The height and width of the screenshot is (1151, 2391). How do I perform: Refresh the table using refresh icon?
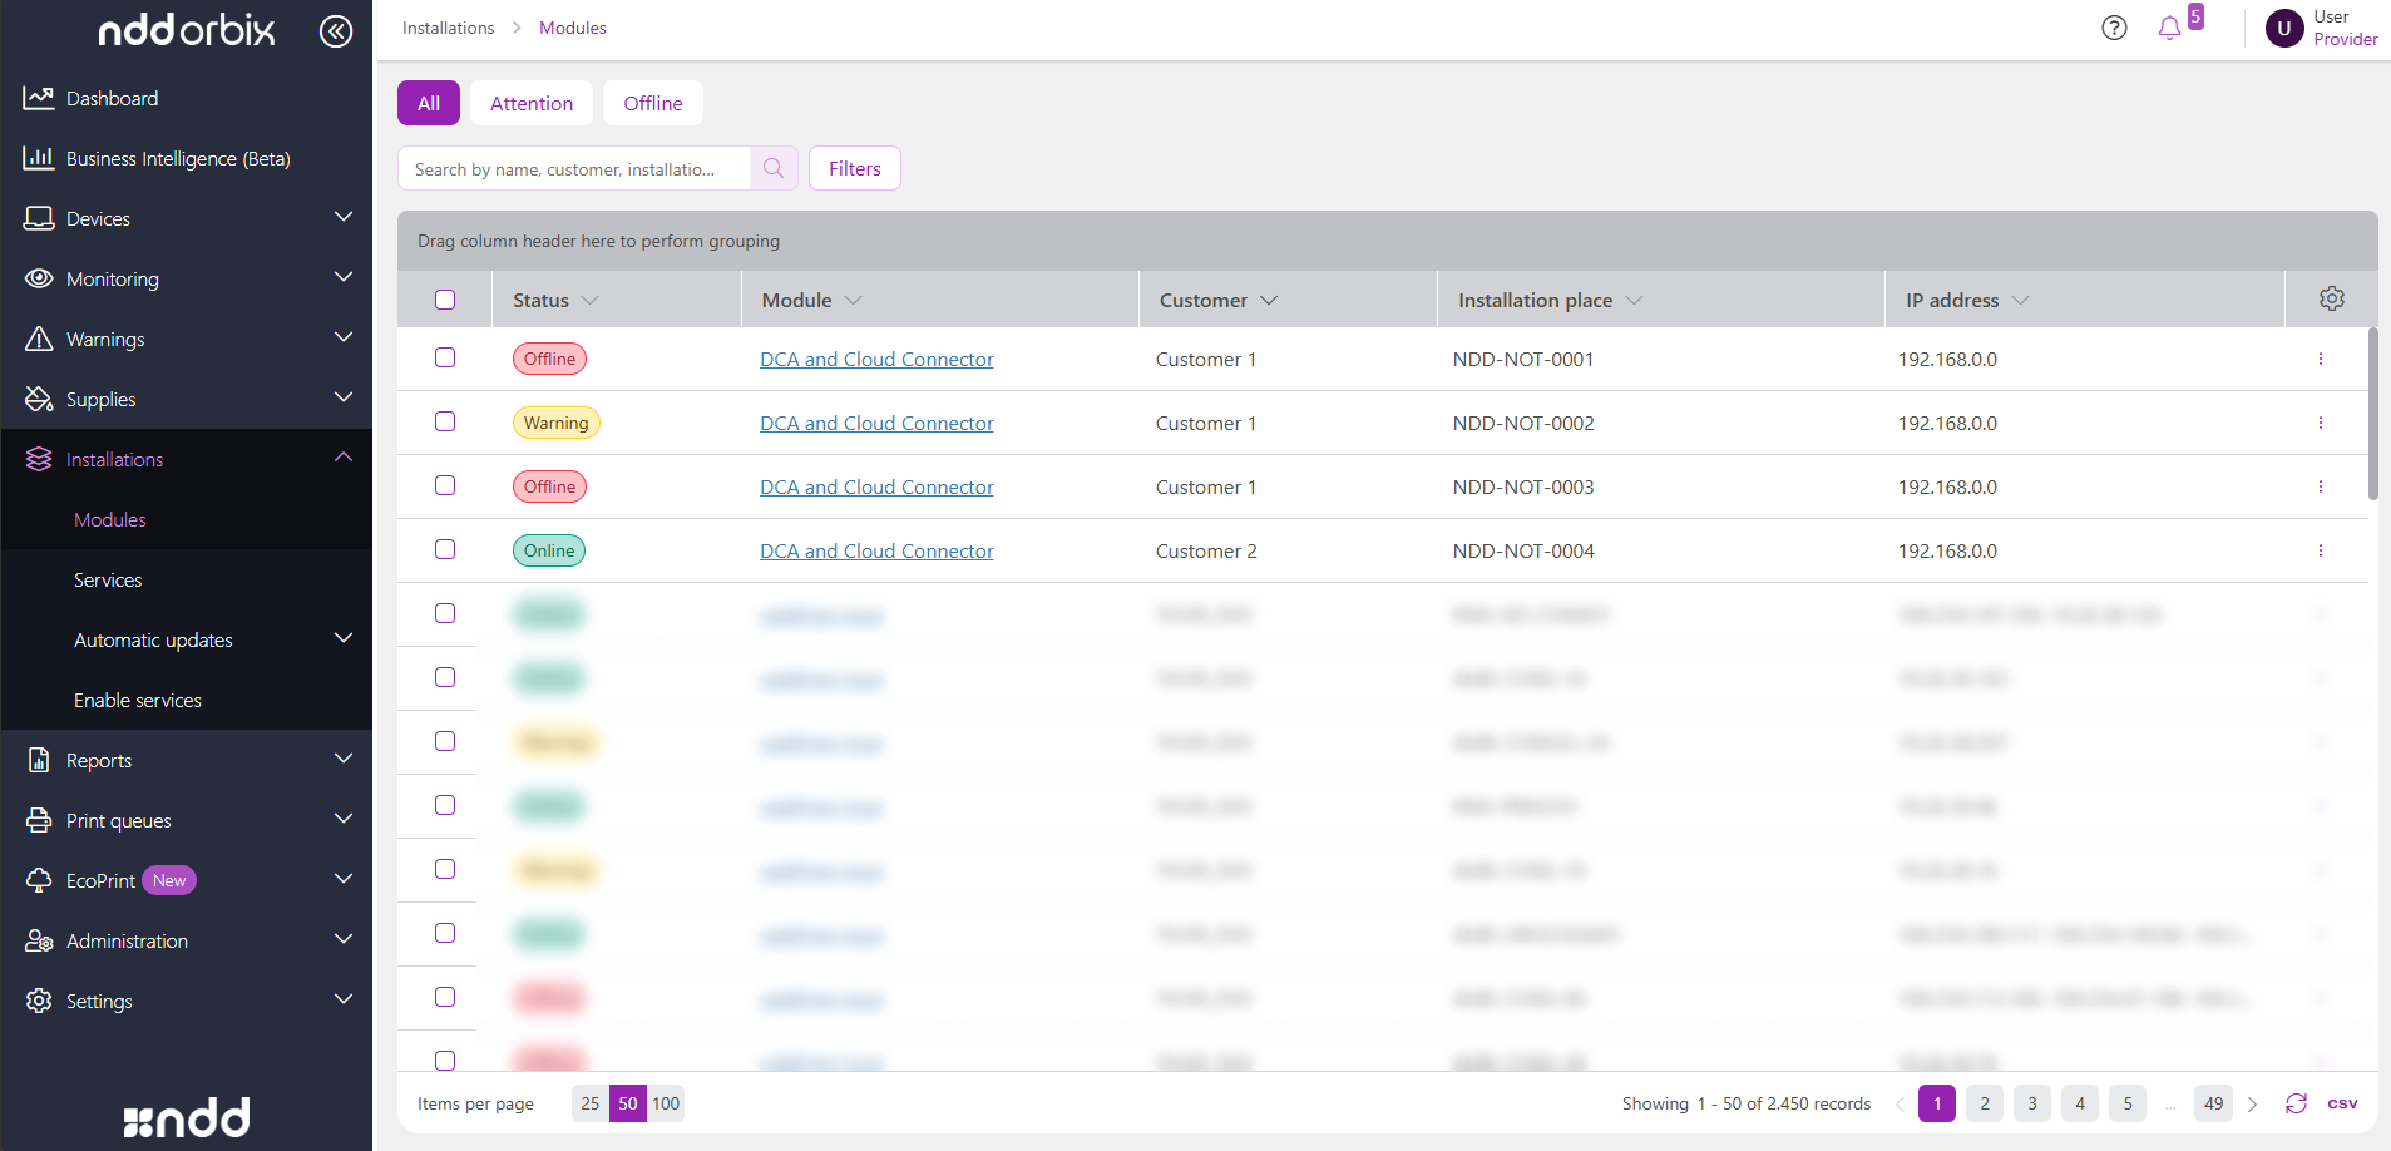(2295, 1103)
